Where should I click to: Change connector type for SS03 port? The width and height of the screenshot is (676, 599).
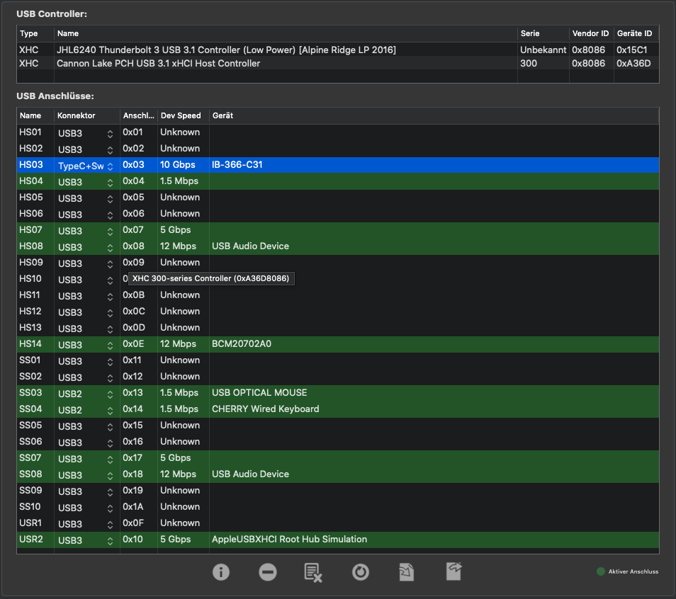tap(110, 394)
